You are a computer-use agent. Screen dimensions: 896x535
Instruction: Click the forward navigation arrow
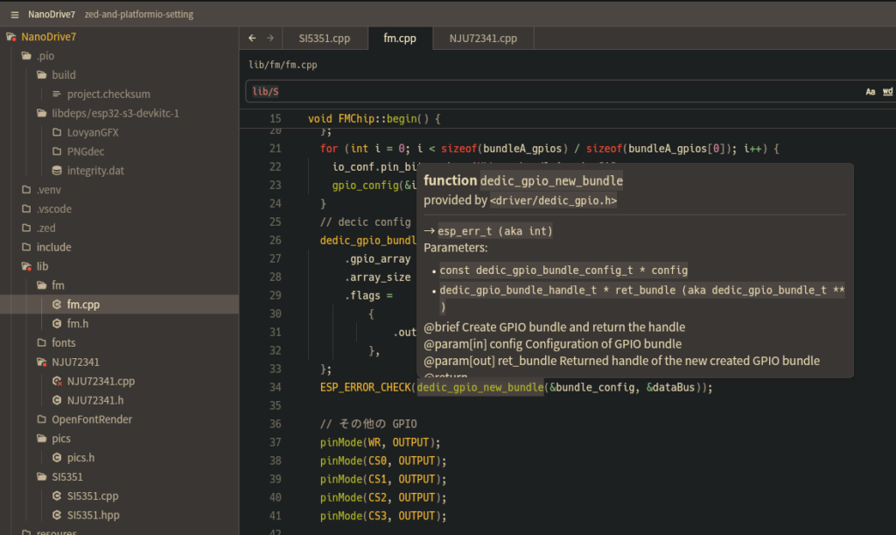coord(270,39)
